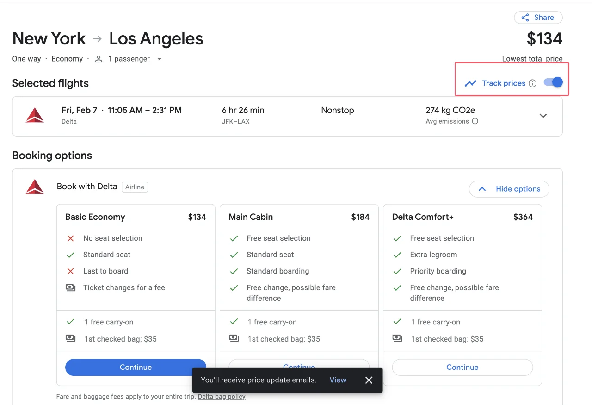Click Continue for Delta Comfort+
The image size is (592, 405).
coord(462,367)
